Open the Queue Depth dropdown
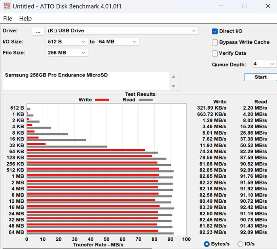The height and width of the screenshot is (249, 277). 264,64
